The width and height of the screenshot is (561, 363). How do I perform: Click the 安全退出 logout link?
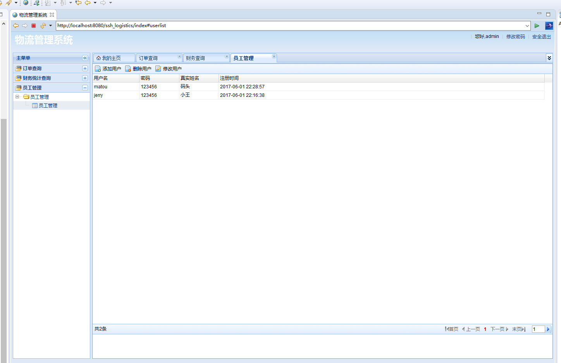tap(541, 37)
